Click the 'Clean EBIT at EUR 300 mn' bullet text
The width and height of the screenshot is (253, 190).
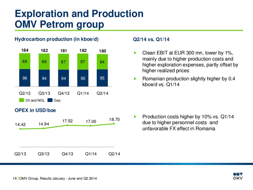(x=190, y=62)
